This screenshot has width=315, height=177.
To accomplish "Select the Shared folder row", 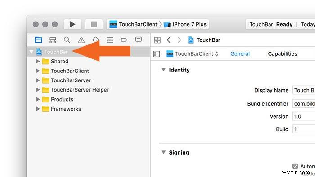I will [x=88, y=61].
